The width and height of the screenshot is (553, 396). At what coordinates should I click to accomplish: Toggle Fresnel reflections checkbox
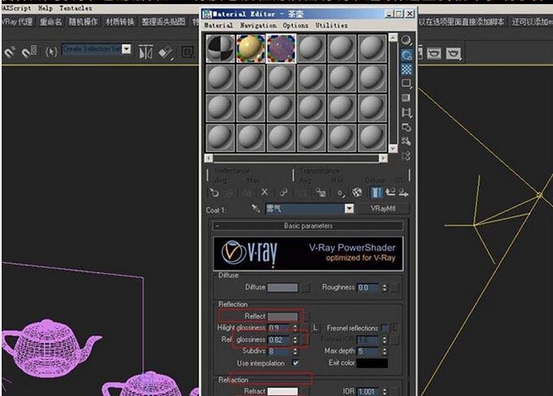385,327
